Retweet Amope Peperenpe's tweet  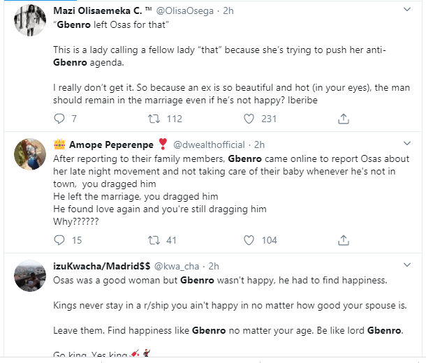point(154,240)
